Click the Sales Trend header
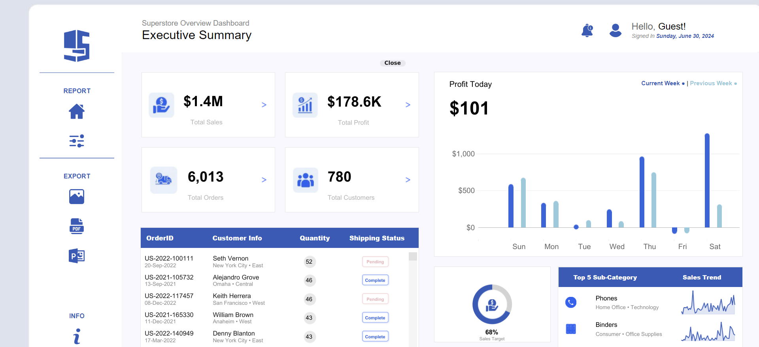 (702, 278)
